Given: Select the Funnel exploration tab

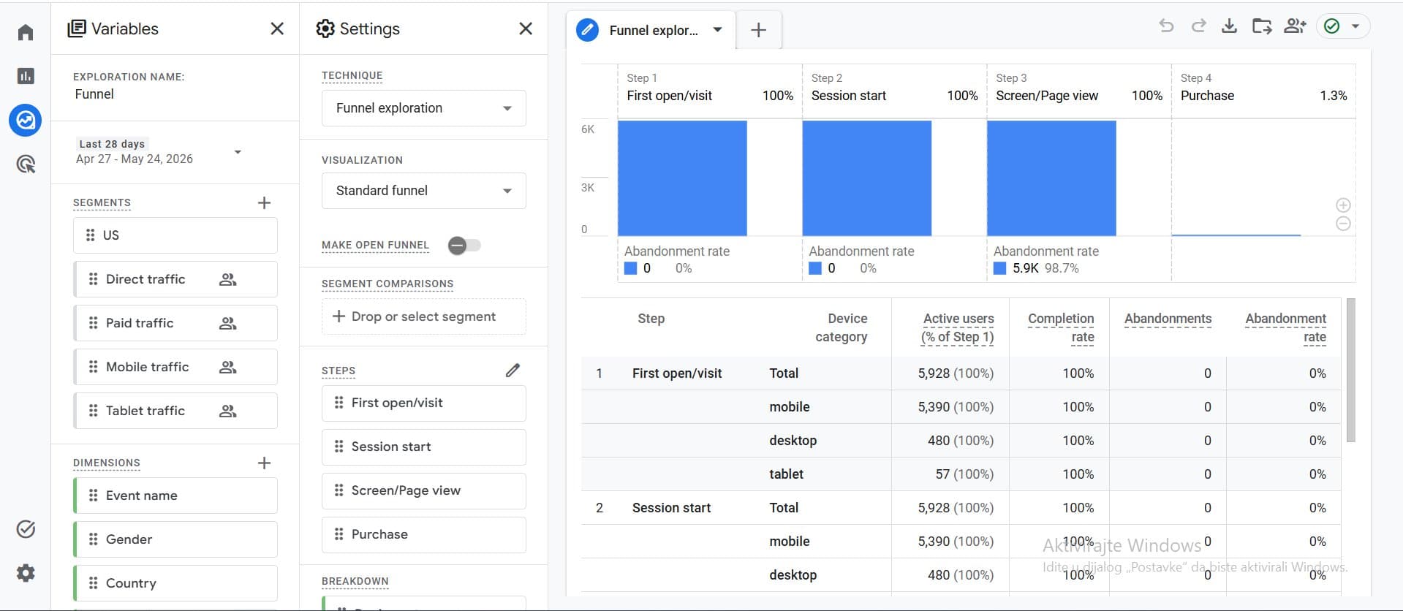Looking at the screenshot, I should point(651,30).
